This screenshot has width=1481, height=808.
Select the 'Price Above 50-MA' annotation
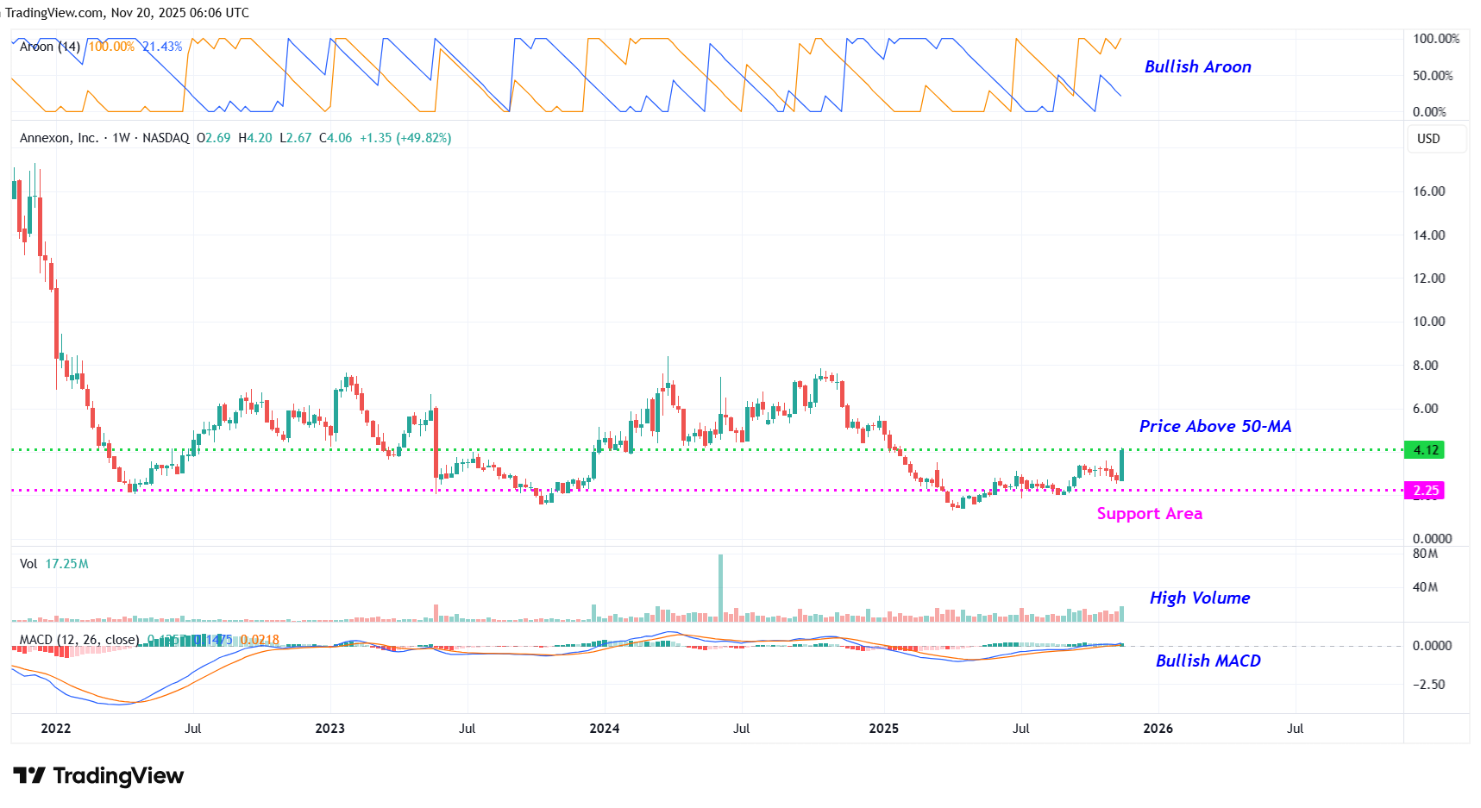1214,427
